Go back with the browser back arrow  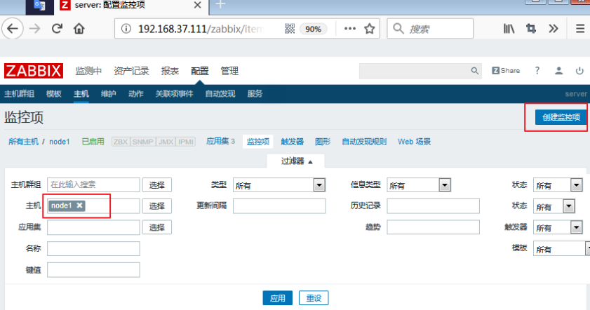click(13, 29)
